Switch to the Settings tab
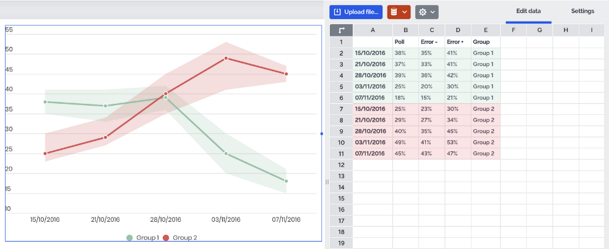Viewport: 609px width, 249px height. [582, 11]
